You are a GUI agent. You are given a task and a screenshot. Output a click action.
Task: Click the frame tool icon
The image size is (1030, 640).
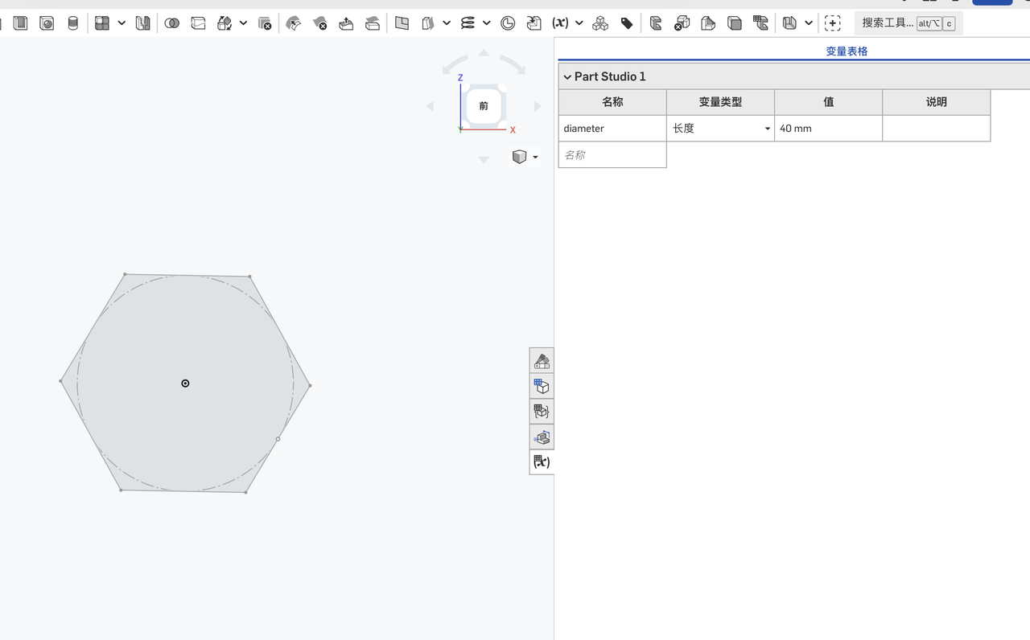[x=790, y=23]
